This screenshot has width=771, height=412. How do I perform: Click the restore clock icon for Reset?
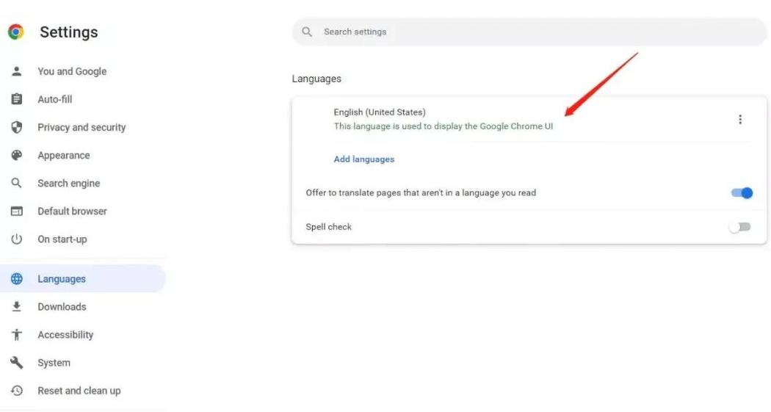pos(17,391)
